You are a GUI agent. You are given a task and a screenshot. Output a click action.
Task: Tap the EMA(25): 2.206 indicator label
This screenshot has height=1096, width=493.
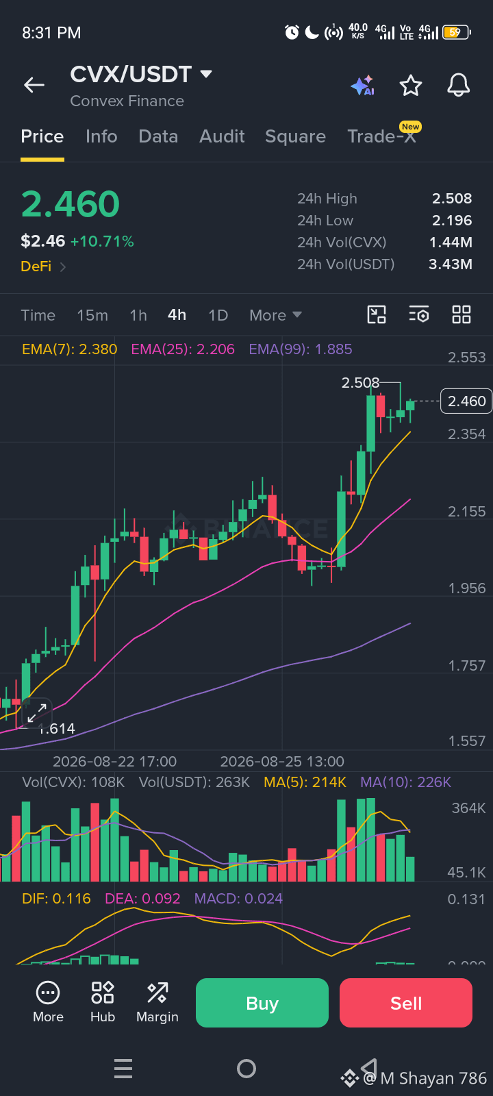(183, 349)
